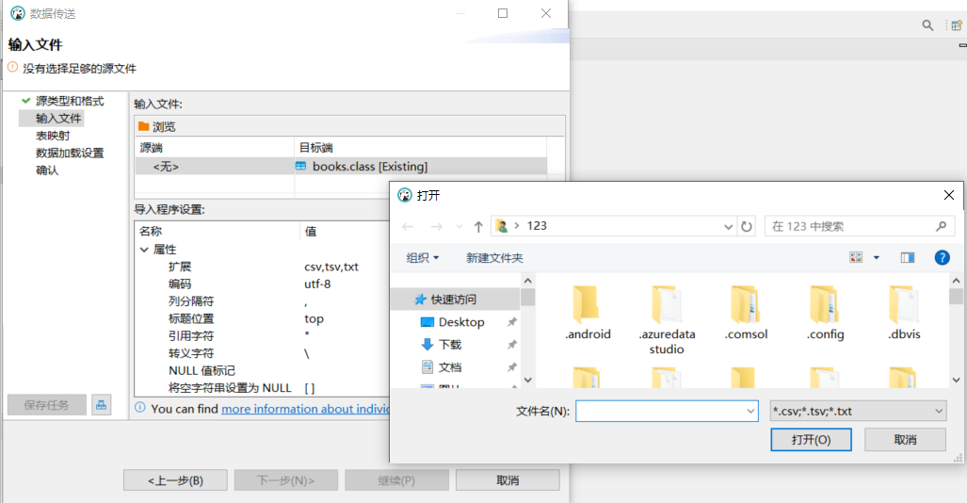Viewport: 967px width, 503px height.
Task: Change view layout with the view icon
Action: pyautogui.click(x=857, y=257)
